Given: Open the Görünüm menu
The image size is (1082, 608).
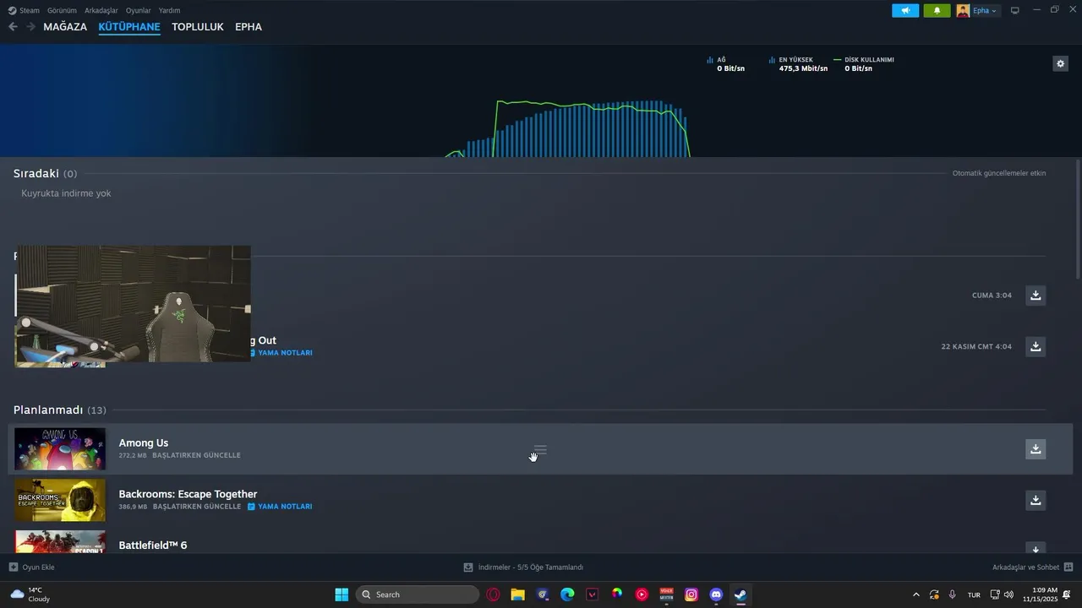Looking at the screenshot, I should click(x=62, y=11).
